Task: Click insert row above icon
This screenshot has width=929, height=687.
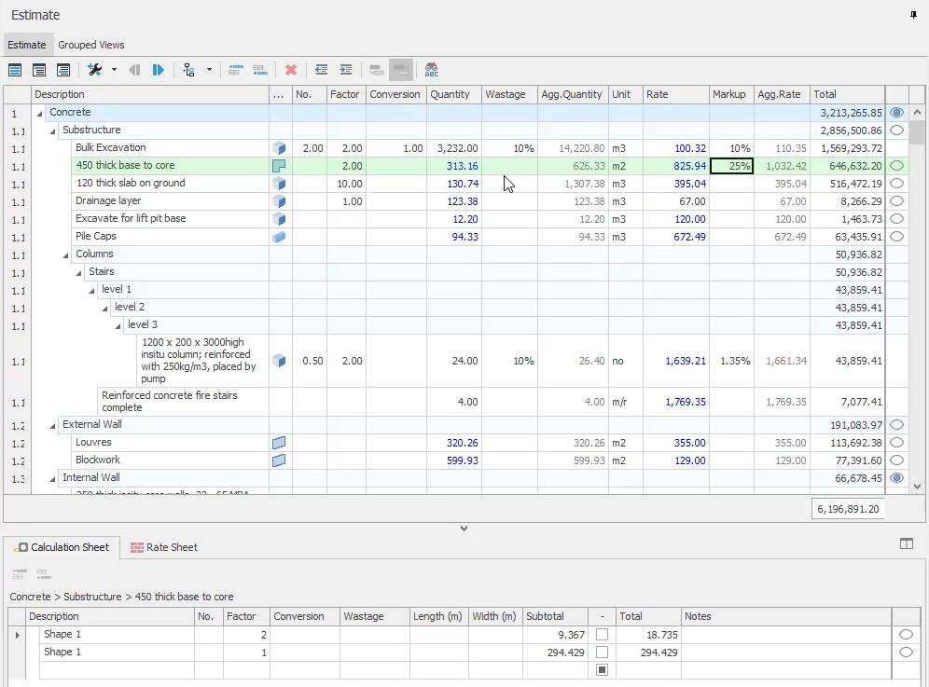Action: coord(236,70)
